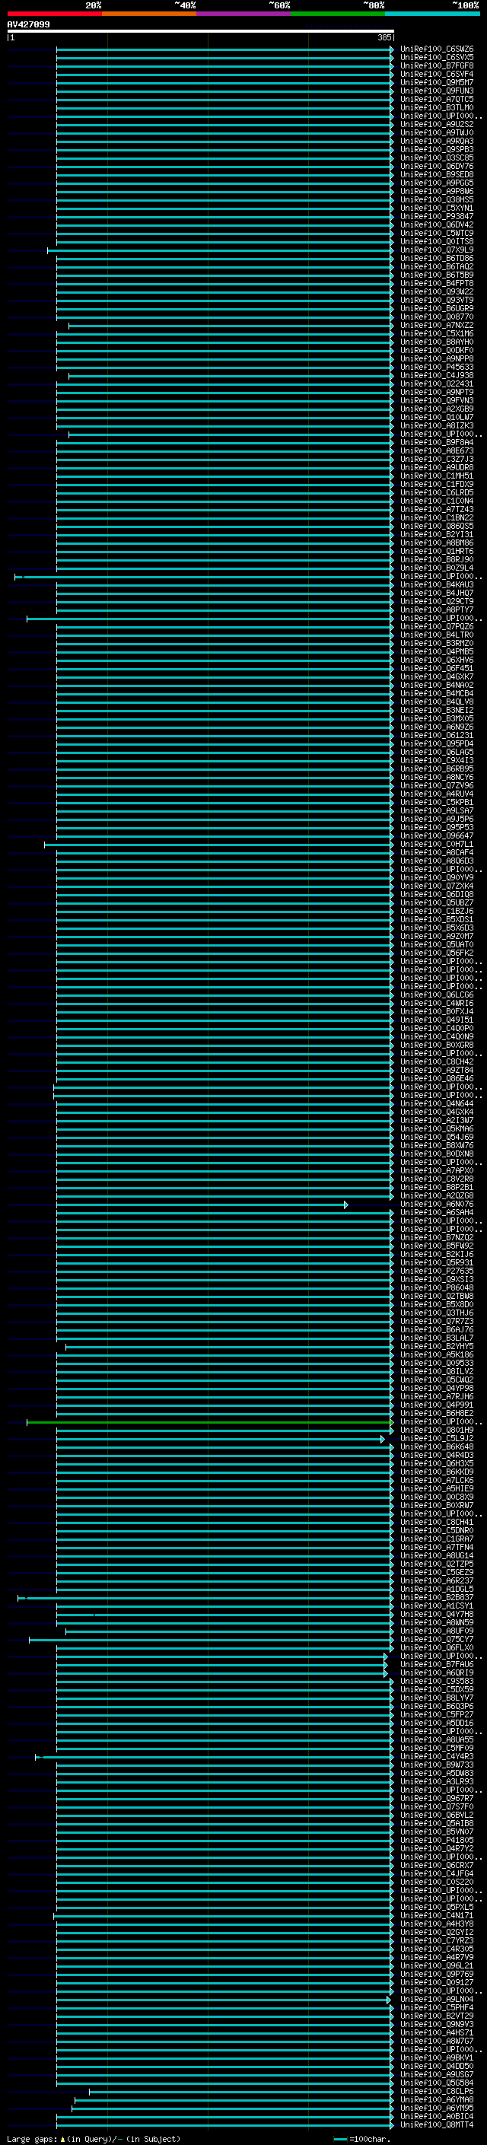Click the label UniRef100_B6K648

click(437, 1446)
